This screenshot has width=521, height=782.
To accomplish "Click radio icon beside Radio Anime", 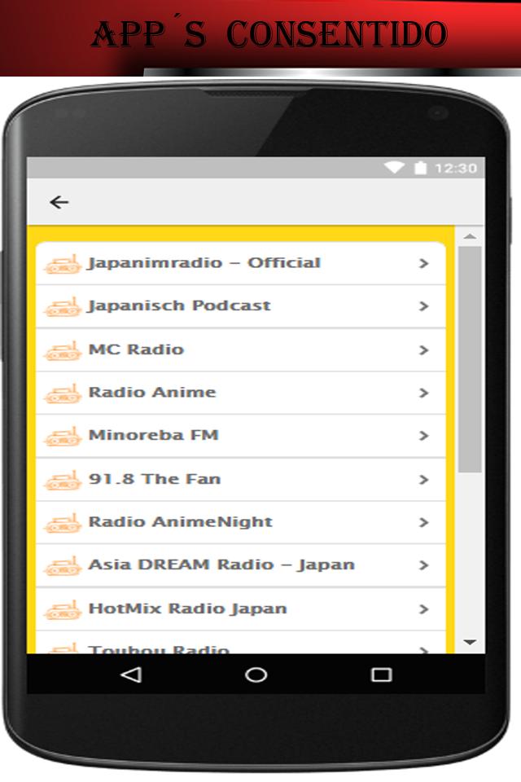I will click(x=63, y=393).
